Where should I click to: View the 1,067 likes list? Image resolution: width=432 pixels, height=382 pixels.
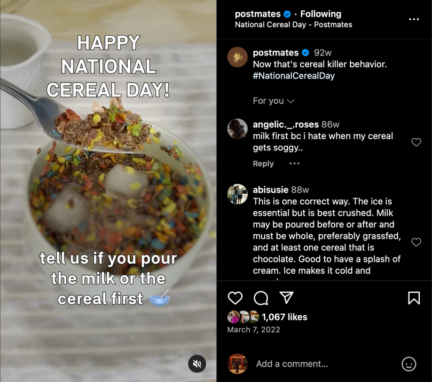tap(285, 317)
